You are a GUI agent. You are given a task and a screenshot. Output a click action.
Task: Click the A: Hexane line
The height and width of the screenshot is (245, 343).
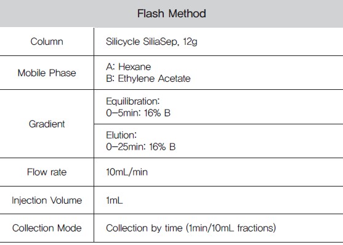129,66
